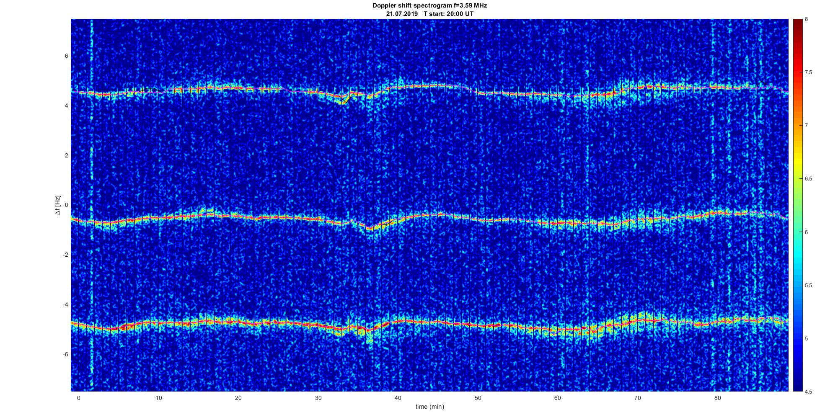Click the colorbar tick label 7
The image size is (838, 420).
coord(806,126)
